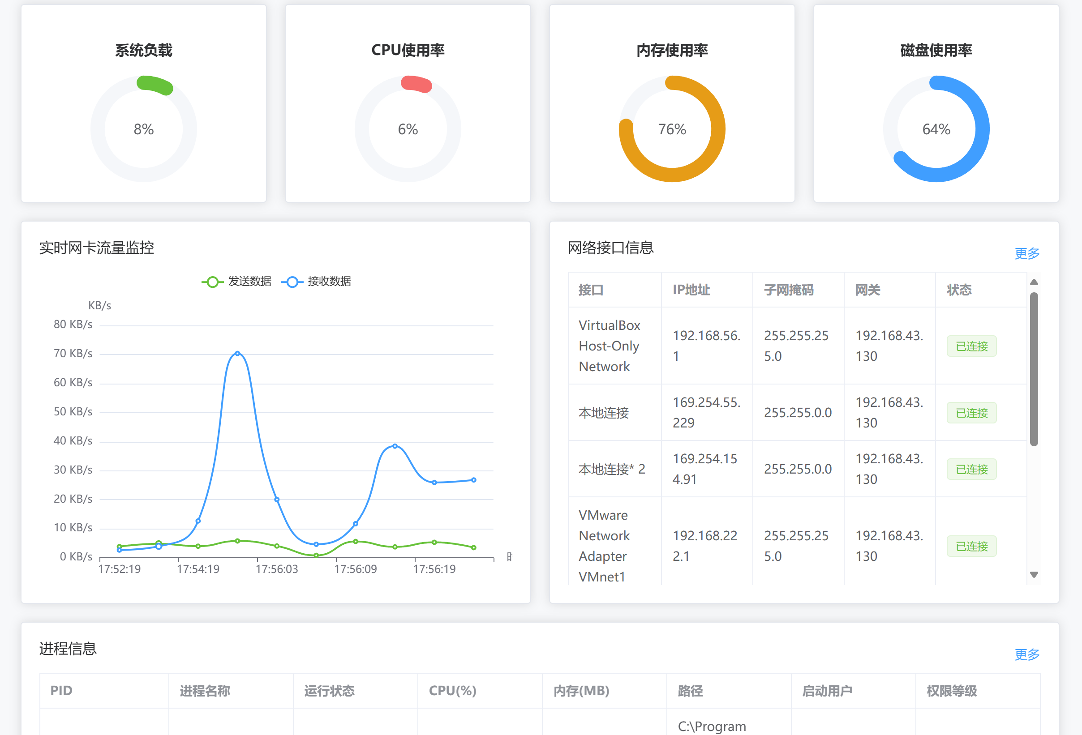Click the blue 接收数据 legend marker icon
The width and height of the screenshot is (1082, 735).
tap(292, 282)
